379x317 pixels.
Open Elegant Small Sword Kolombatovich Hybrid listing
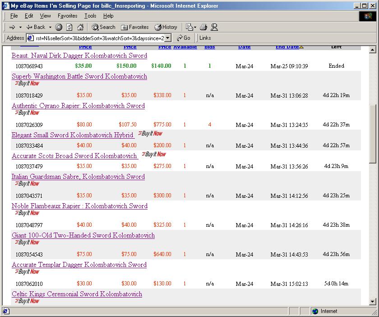tap(73, 135)
